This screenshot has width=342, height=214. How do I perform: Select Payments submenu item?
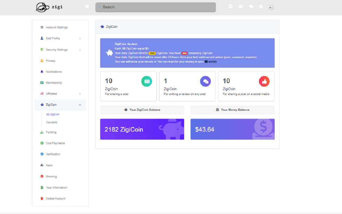click(x=52, y=122)
